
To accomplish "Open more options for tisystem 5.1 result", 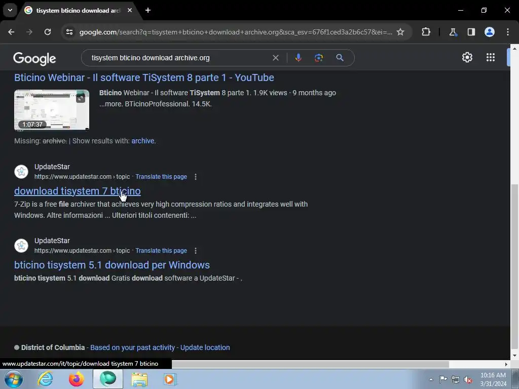I will pyautogui.click(x=196, y=251).
